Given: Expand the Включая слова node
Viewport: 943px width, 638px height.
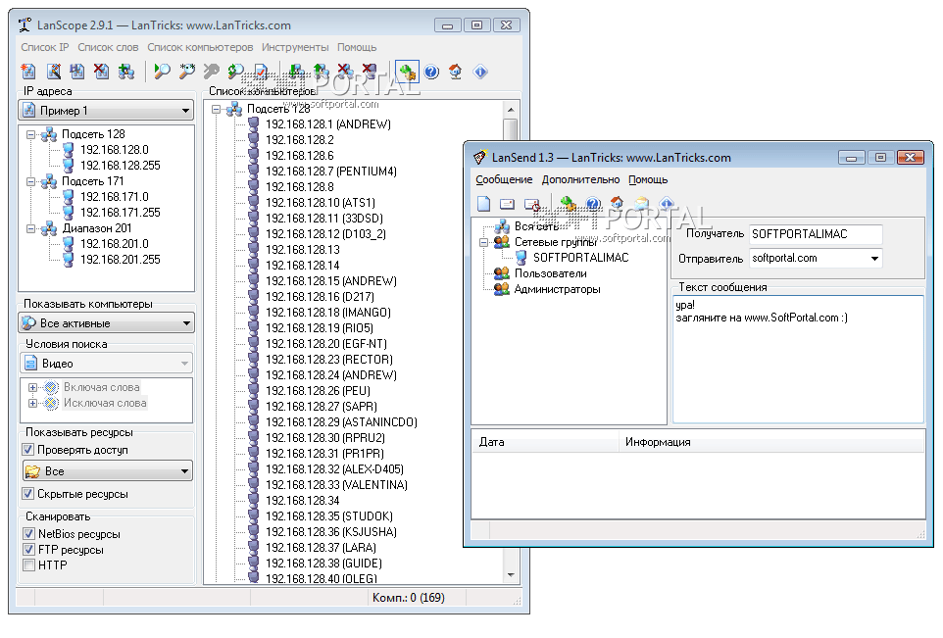Looking at the screenshot, I should point(33,388).
